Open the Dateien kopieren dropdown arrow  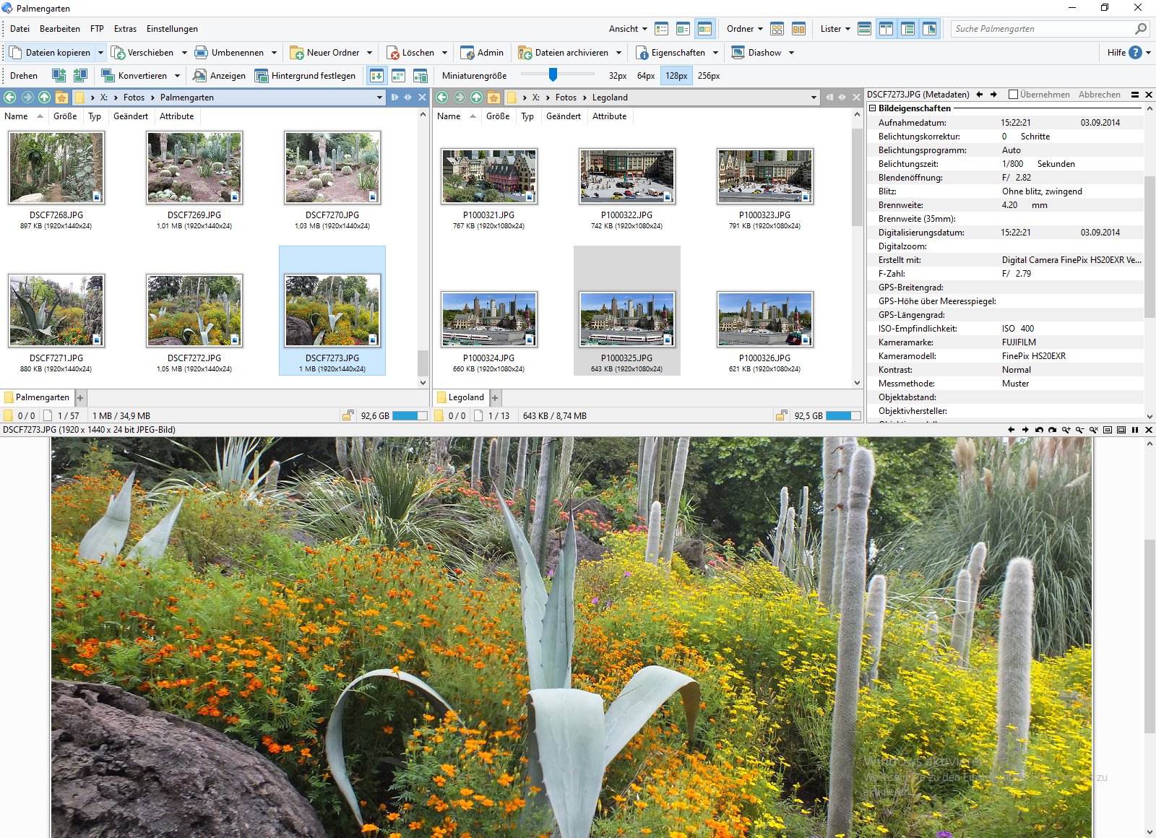click(100, 53)
